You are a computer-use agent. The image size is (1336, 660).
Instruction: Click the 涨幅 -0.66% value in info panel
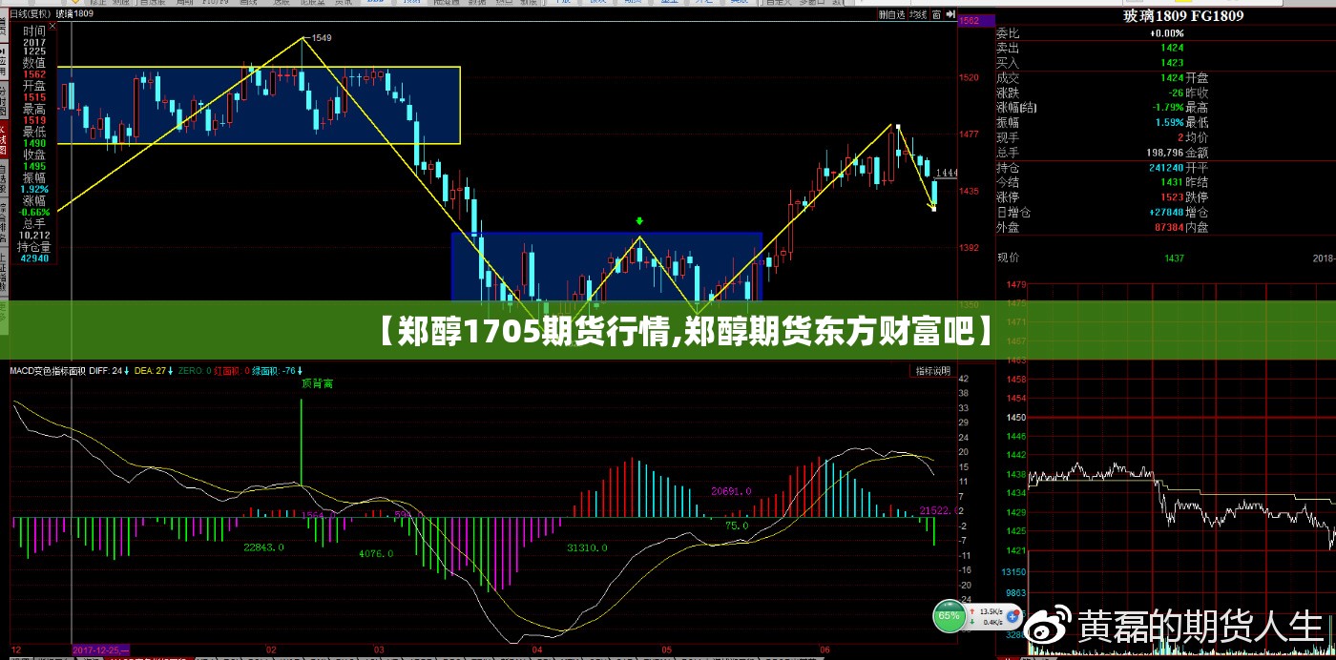[34, 212]
